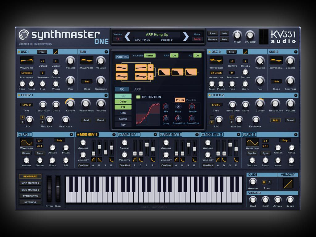The image size is (316, 237).
Task: Toggle MOD ENV 1 OneShot
Action: click(x=83, y=165)
